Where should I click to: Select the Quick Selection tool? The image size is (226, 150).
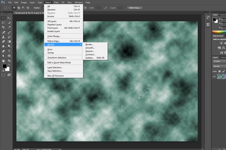[x=9, y=23]
